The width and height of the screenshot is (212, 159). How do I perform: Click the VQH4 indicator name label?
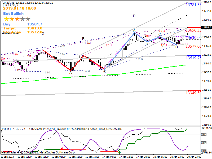[5, 129]
